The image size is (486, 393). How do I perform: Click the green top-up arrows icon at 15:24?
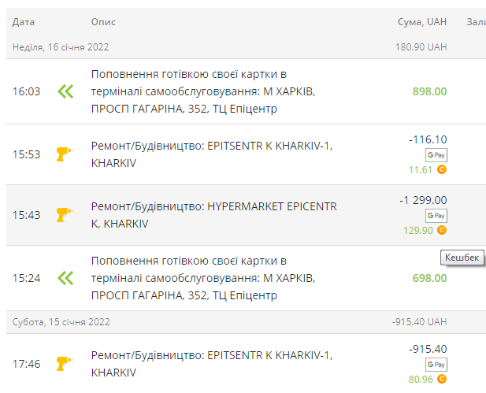pos(65,278)
